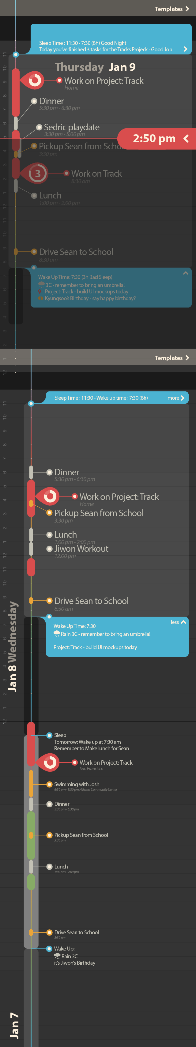Expand the Good Night sleep summary arrow
Screen dimensions: 196x1047
click(186, 49)
